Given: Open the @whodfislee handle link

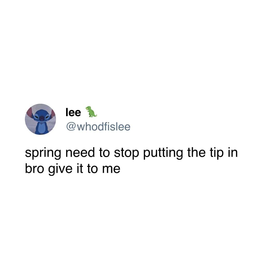Looking at the screenshot, I should 98,127.
